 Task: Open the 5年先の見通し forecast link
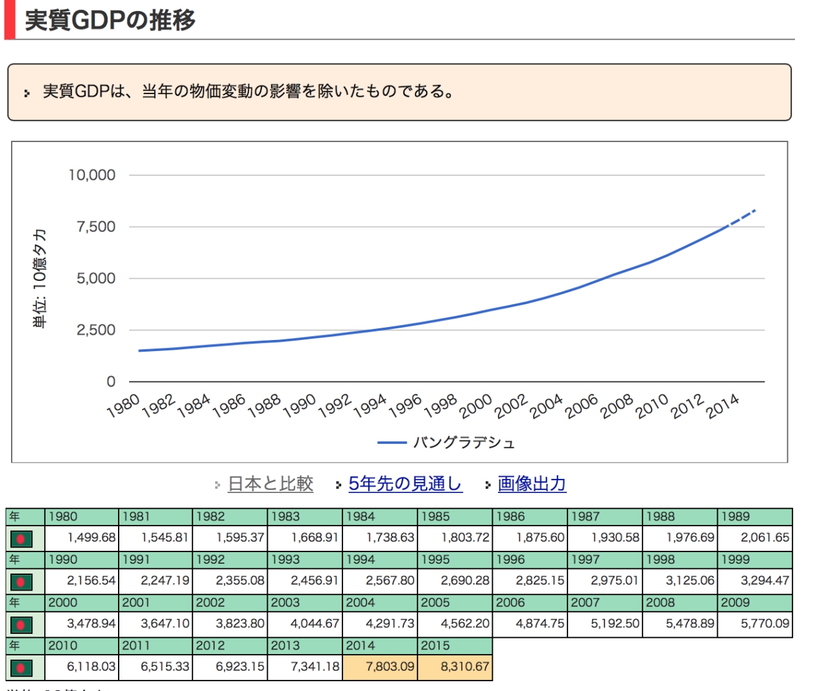405,484
